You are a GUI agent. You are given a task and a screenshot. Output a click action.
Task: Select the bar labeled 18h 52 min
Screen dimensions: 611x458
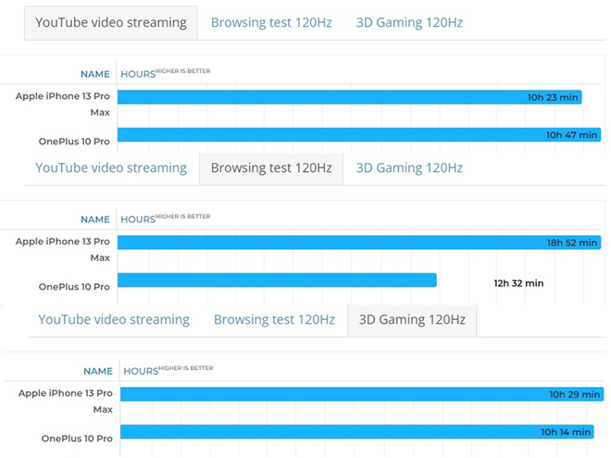(x=359, y=242)
